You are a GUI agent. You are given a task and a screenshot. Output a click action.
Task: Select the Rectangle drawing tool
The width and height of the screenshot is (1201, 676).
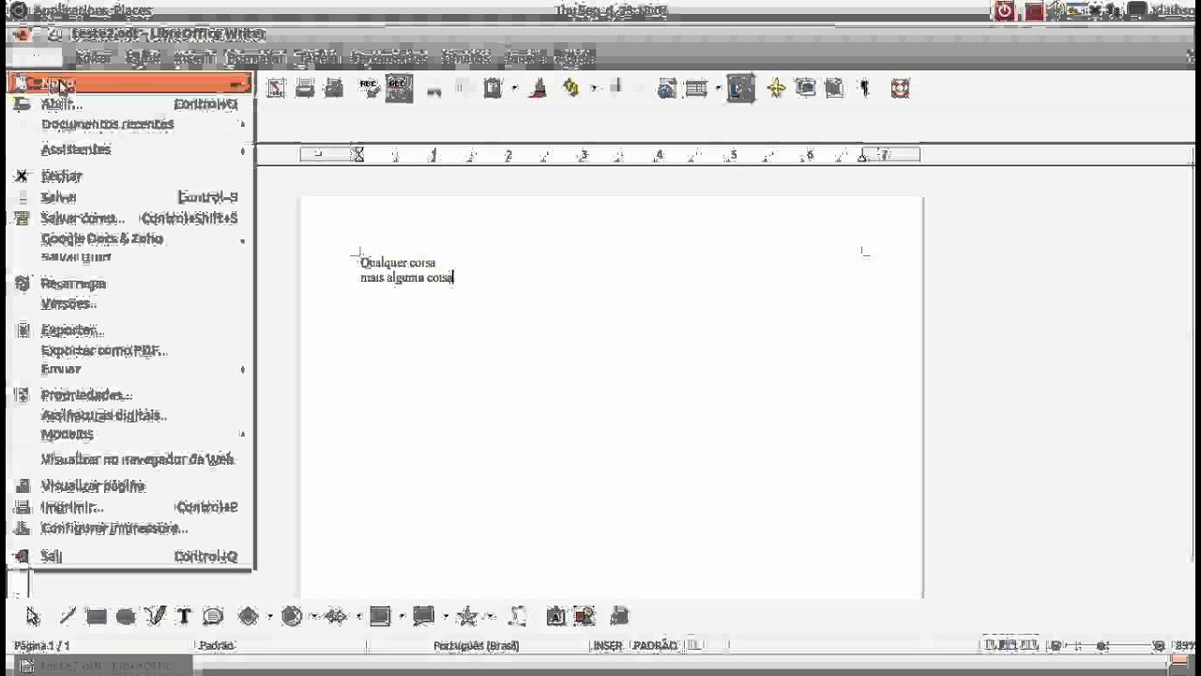coord(96,617)
